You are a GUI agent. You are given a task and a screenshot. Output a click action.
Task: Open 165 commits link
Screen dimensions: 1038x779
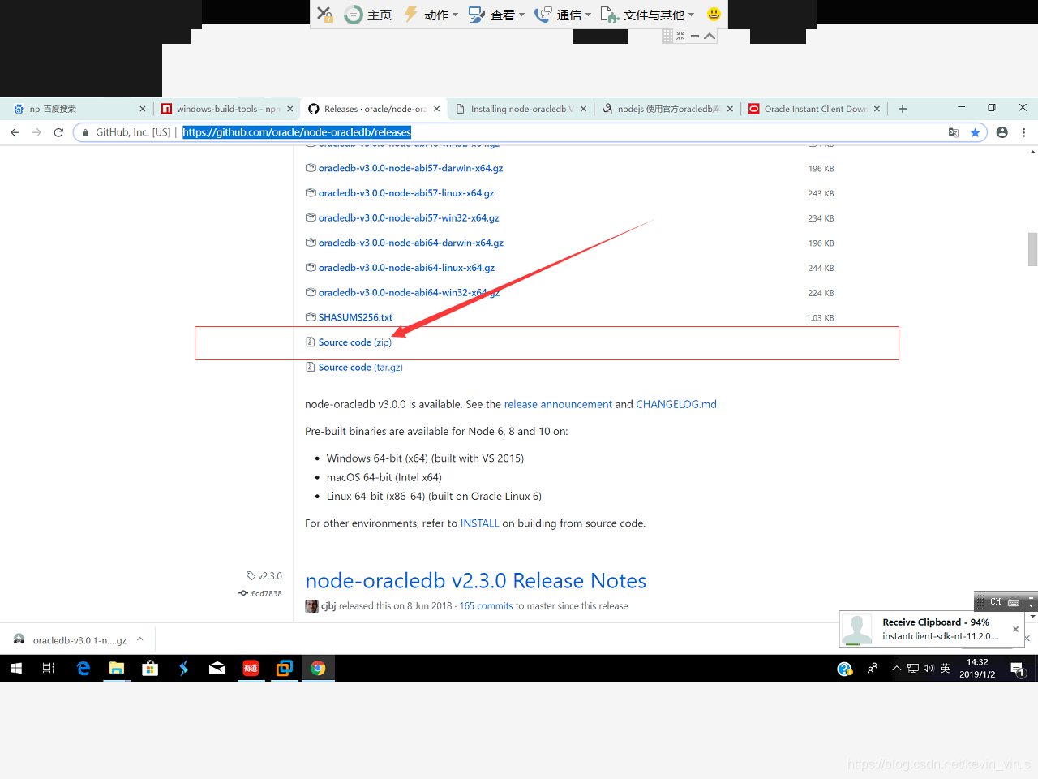click(486, 606)
